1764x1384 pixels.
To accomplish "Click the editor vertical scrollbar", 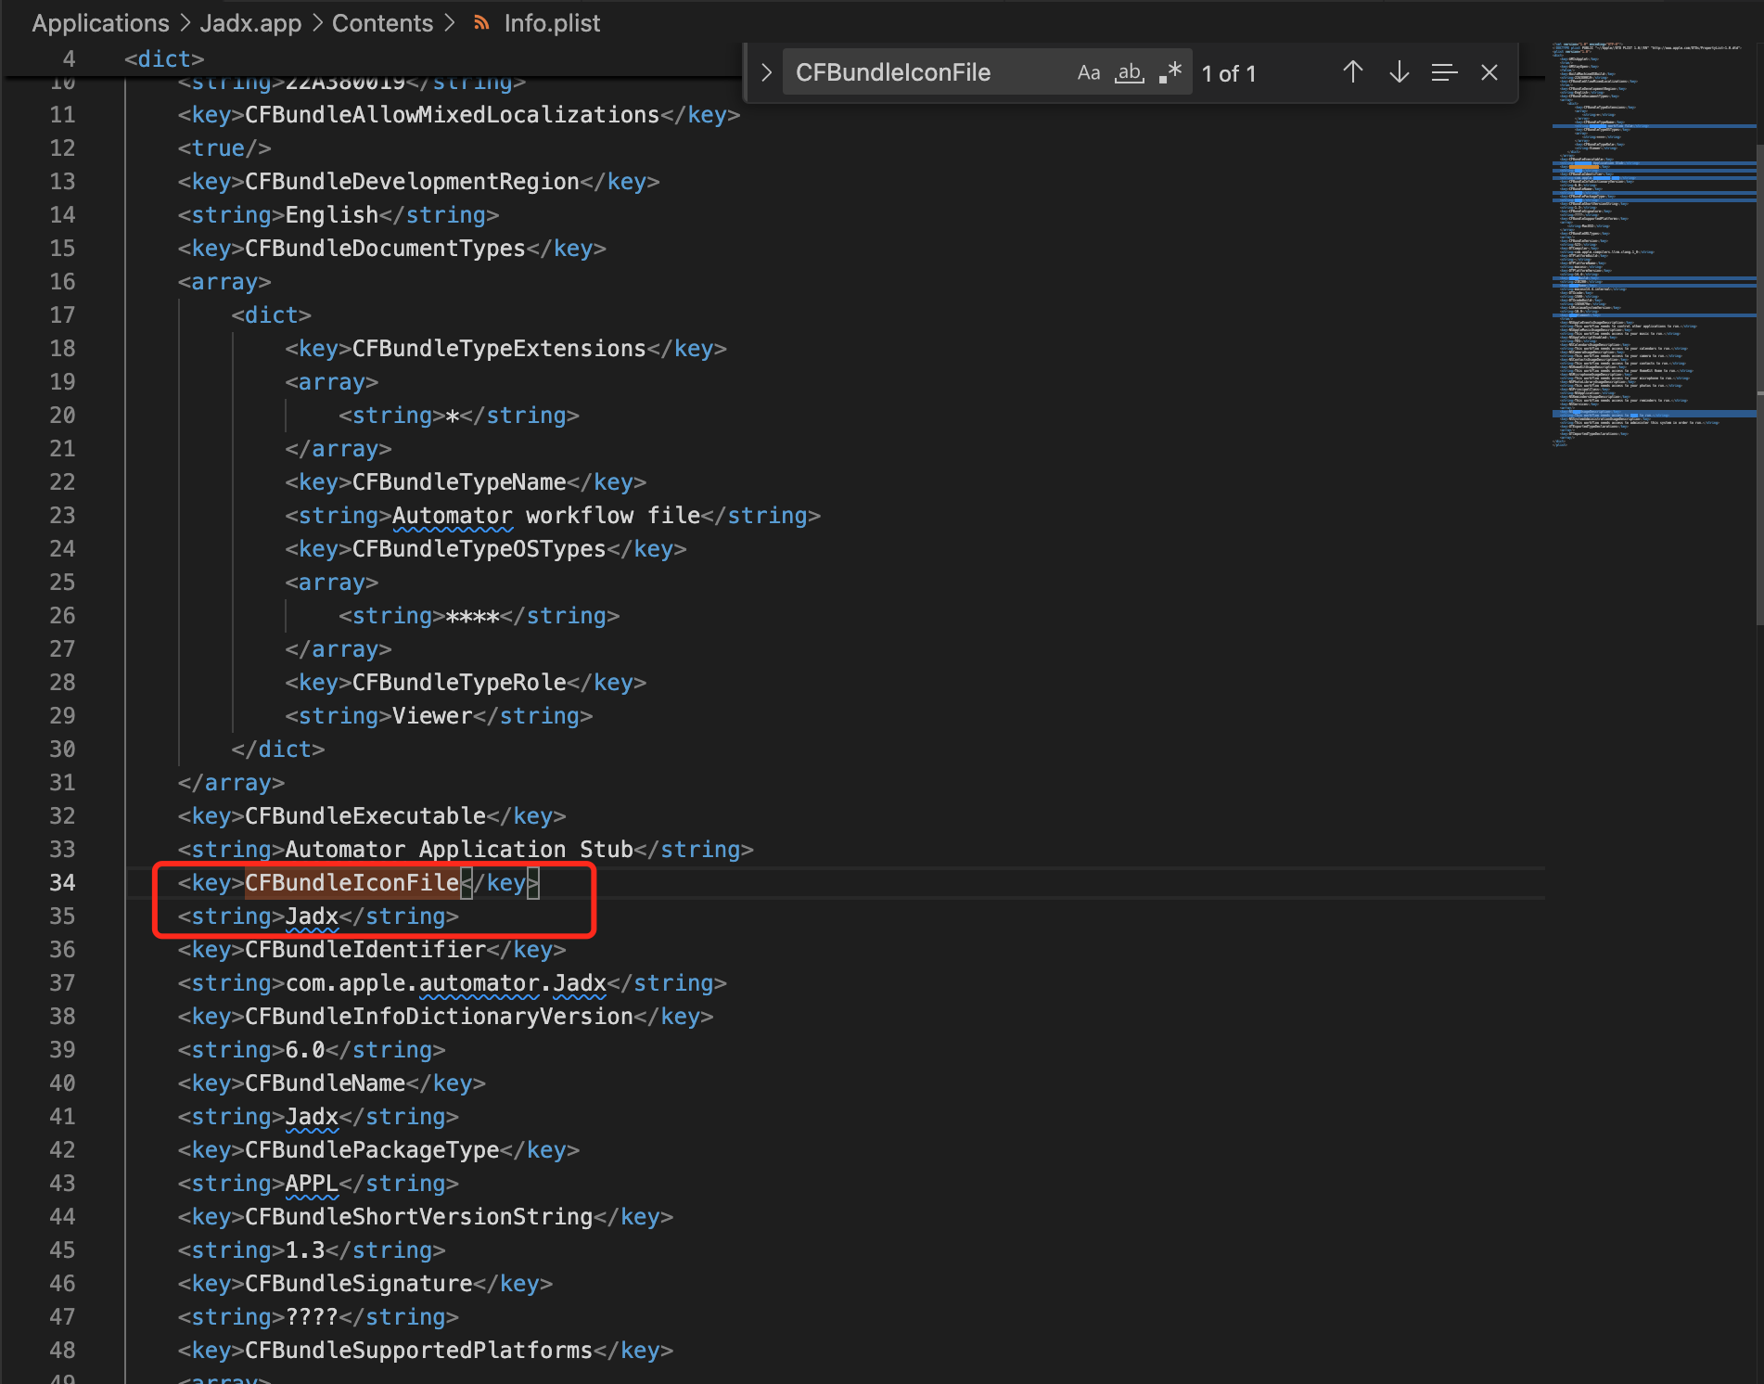I will 1758,371.
